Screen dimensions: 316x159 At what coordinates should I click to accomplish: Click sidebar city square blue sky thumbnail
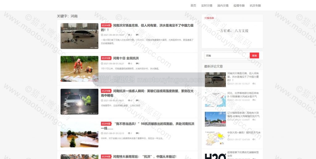(215, 119)
